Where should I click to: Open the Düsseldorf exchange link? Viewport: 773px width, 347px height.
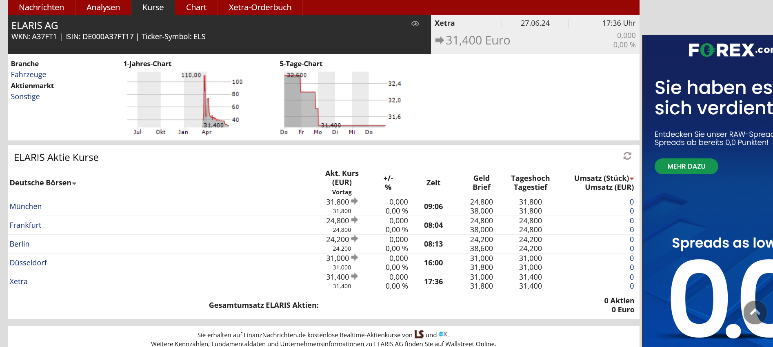pyautogui.click(x=28, y=262)
